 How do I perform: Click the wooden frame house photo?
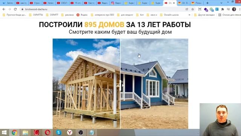point(86,83)
